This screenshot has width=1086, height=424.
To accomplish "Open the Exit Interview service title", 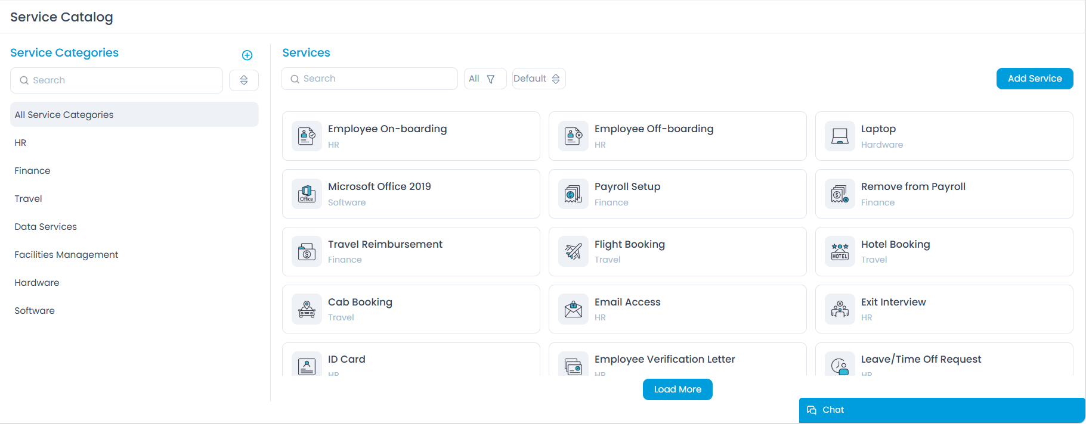I will click(893, 302).
